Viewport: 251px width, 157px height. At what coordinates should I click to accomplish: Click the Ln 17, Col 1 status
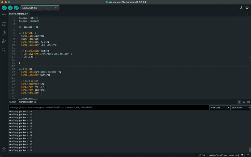201,155
